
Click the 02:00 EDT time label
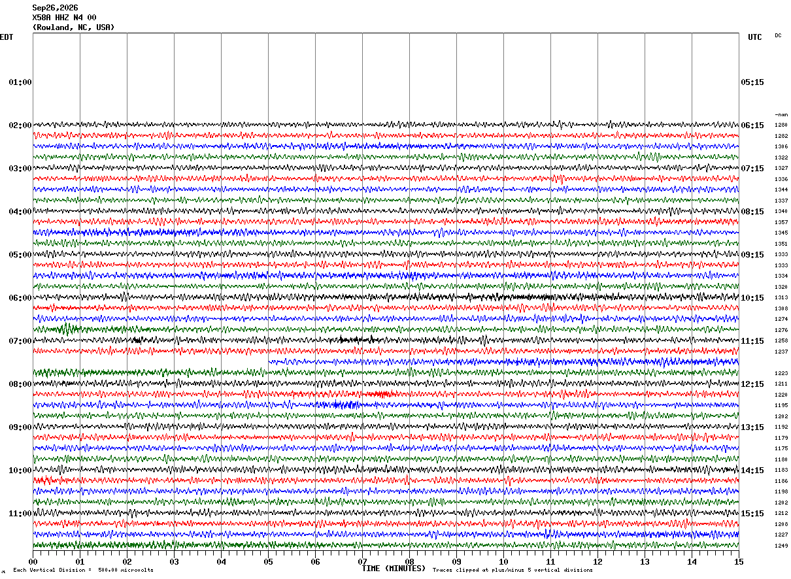(20, 125)
